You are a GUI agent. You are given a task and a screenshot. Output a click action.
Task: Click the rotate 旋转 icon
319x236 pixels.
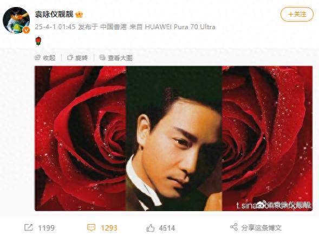click(x=70, y=58)
